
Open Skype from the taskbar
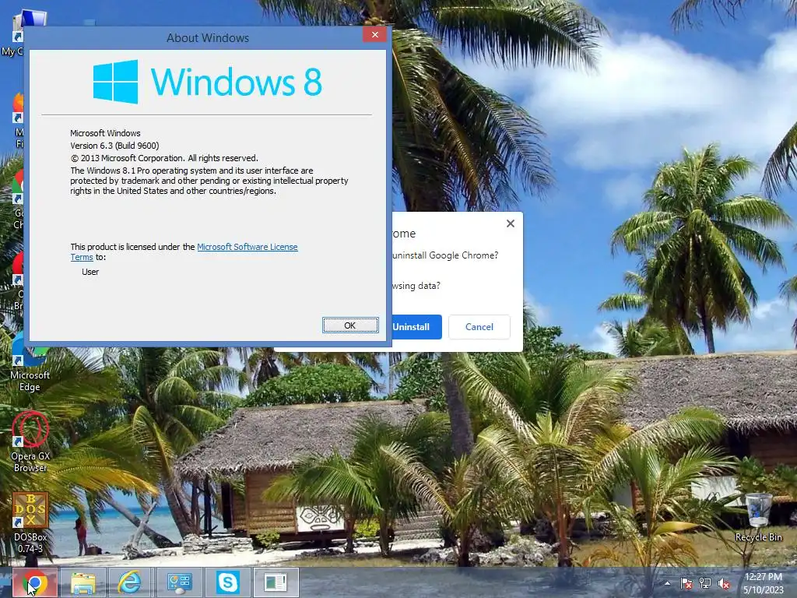coord(228,582)
